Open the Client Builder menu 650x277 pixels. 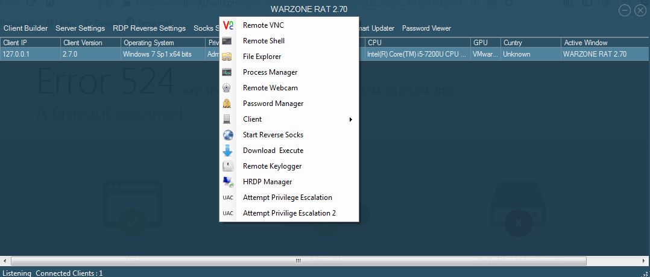(26, 28)
